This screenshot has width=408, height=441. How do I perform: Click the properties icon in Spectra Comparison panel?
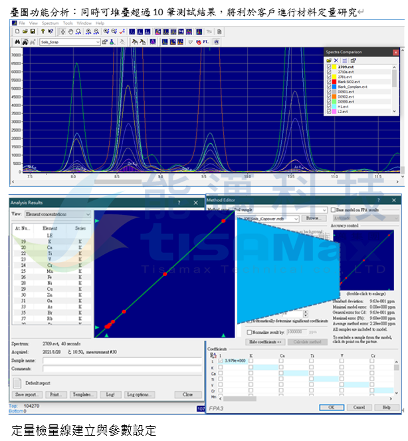[x=354, y=61]
